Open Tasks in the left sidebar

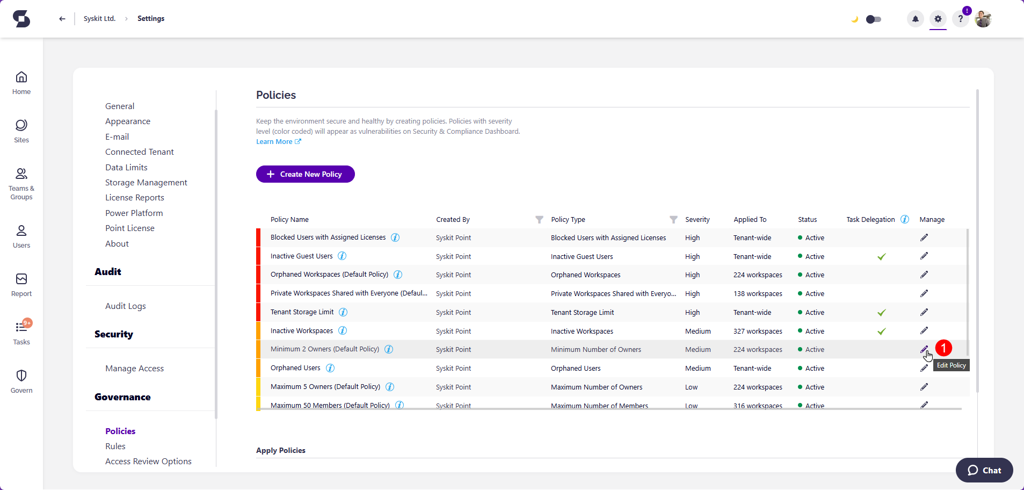coord(21,333)
